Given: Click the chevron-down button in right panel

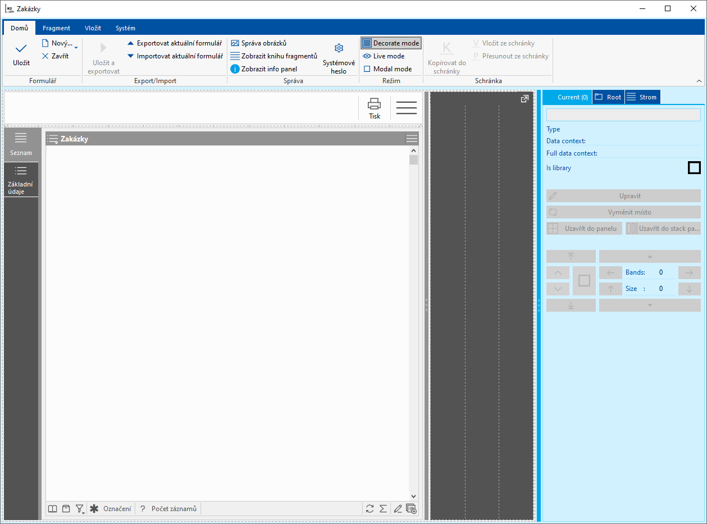Looking at the screenshot, I should pyautogui.click(x=558, y=289).
